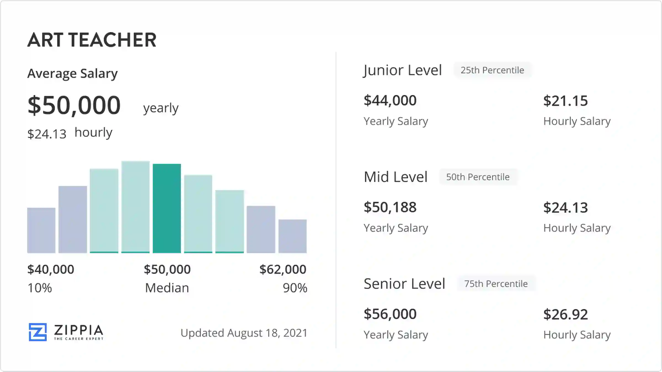Click the $44,000 junior yearly salary
Image resolution: width=662 pixels, height=372 pixels.
pyautogui.click(x=390, y=100)
